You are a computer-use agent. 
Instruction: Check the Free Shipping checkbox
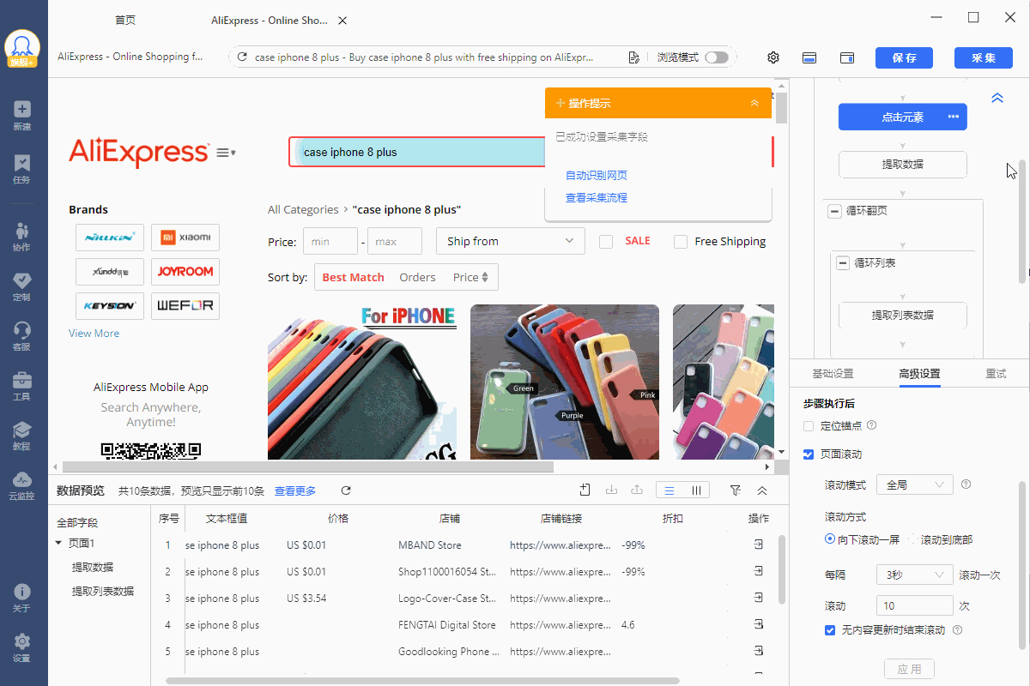(681, 242)
